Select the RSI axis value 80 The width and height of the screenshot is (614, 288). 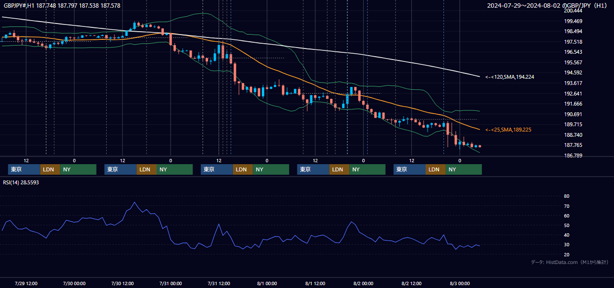coord(566,196)
